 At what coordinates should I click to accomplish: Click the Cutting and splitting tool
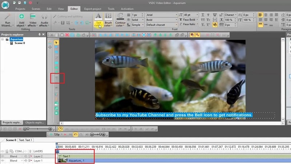coord(68,16)
